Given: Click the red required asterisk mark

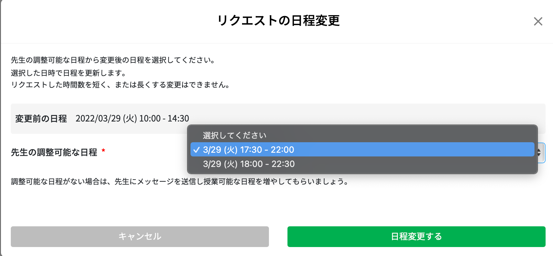Looking at the screenshot, I should pyautogui.click(x=103, y=151).
